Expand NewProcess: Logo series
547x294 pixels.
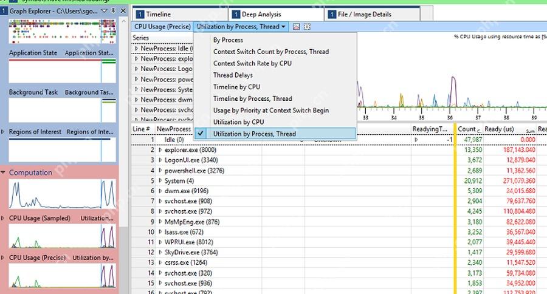click(136, 69)
